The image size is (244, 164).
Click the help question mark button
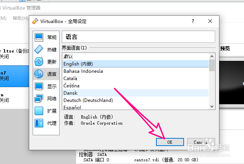click(x=193, y=21)
